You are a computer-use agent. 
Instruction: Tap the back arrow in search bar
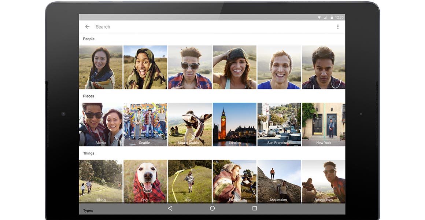(x=87, y=27)
